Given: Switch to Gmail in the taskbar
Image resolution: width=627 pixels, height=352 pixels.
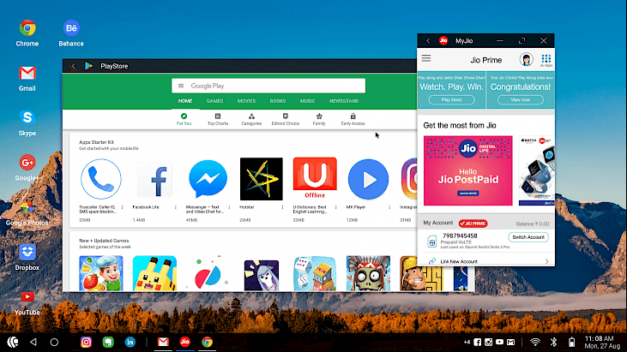Looking at the screenshot, I should [163, 342].
